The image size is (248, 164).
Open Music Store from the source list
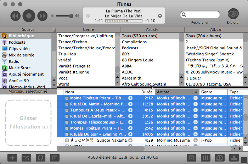point(19,68)
